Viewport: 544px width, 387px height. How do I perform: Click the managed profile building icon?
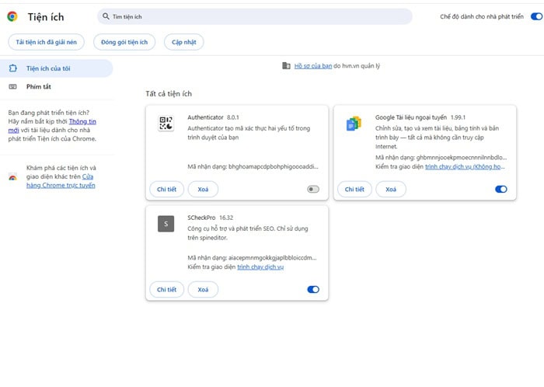pos(286,66)
